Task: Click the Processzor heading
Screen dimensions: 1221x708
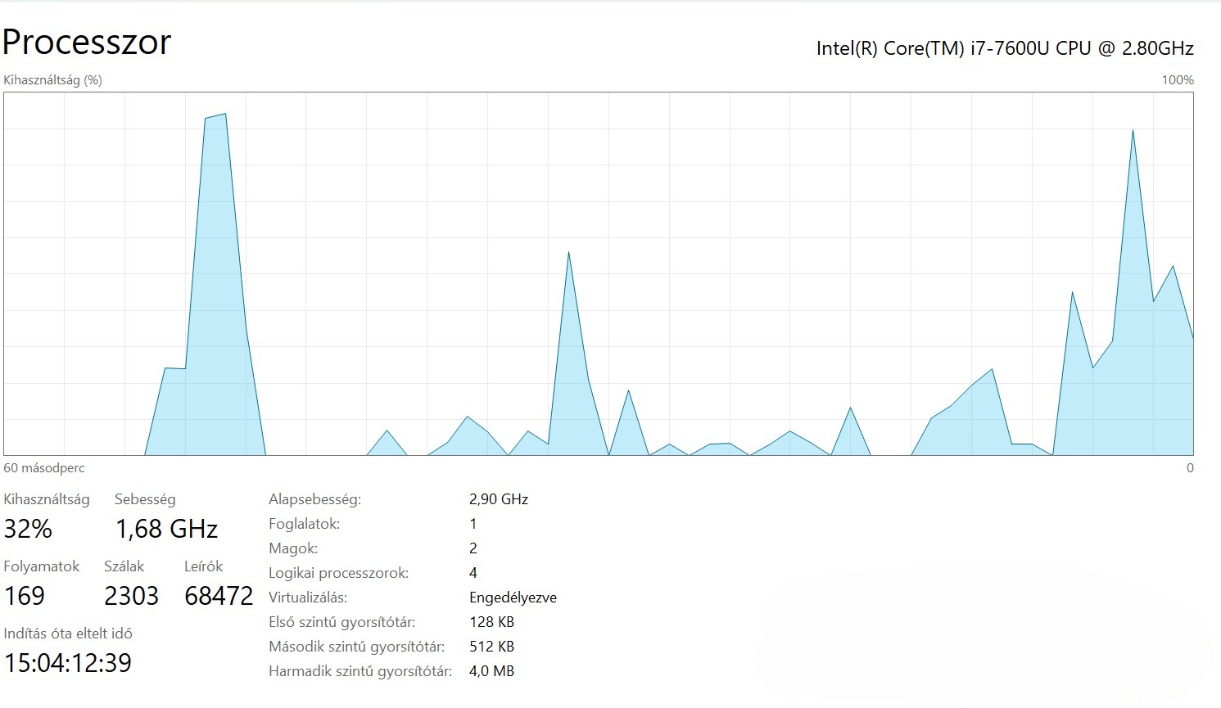Action: point(87,42)
